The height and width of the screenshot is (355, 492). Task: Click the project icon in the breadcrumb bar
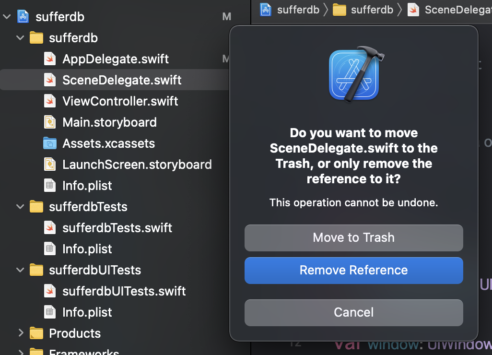tap(266, 10)
